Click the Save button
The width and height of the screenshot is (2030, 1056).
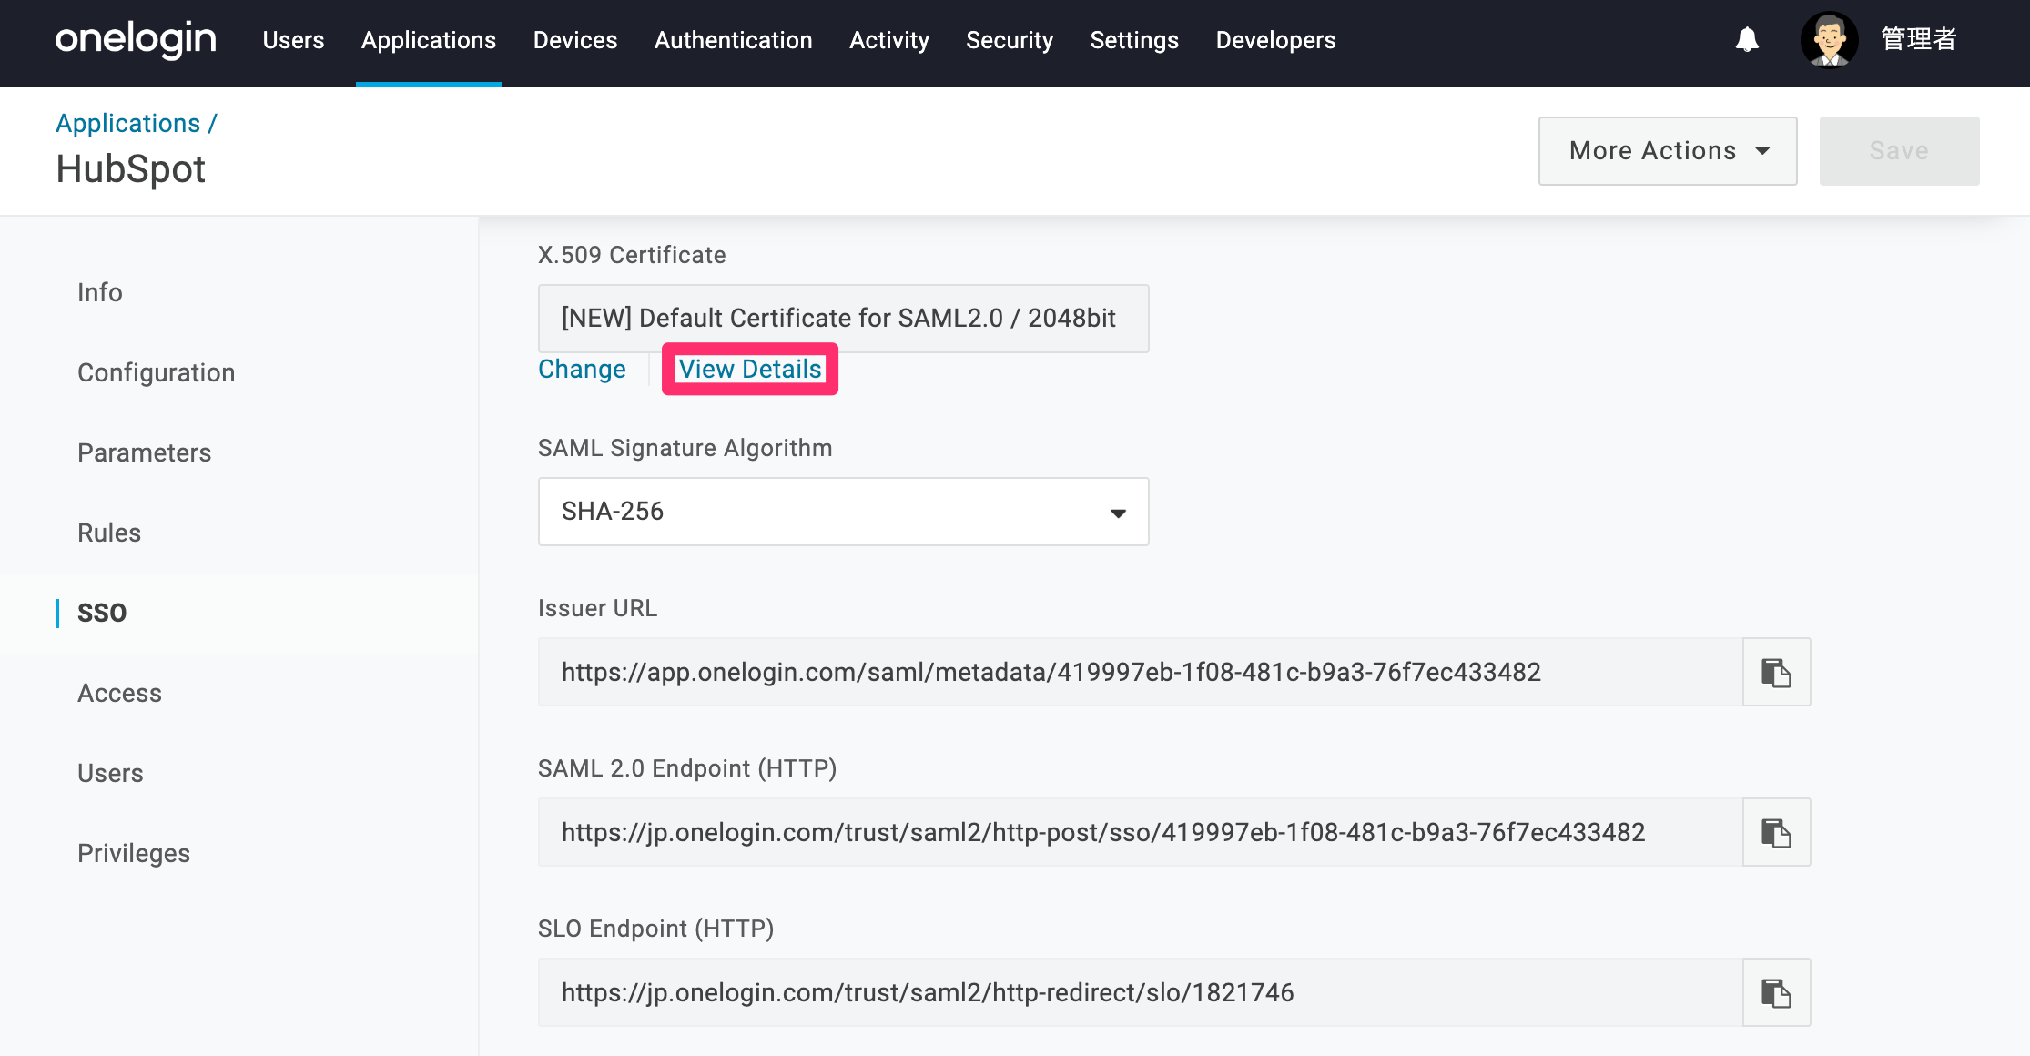[x=1899, y=151]
